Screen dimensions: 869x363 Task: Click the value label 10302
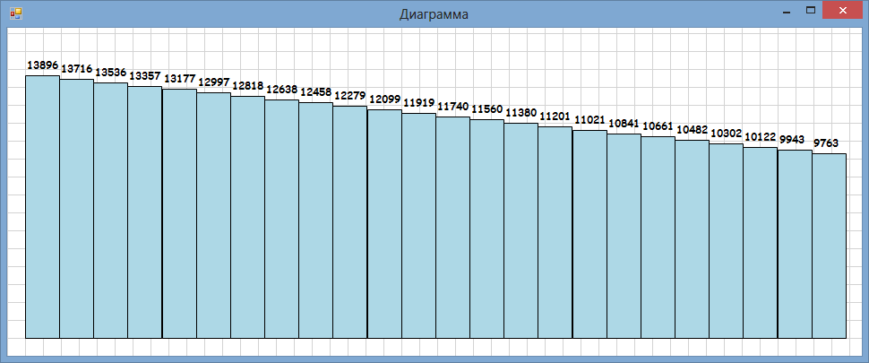click(726, 134)
